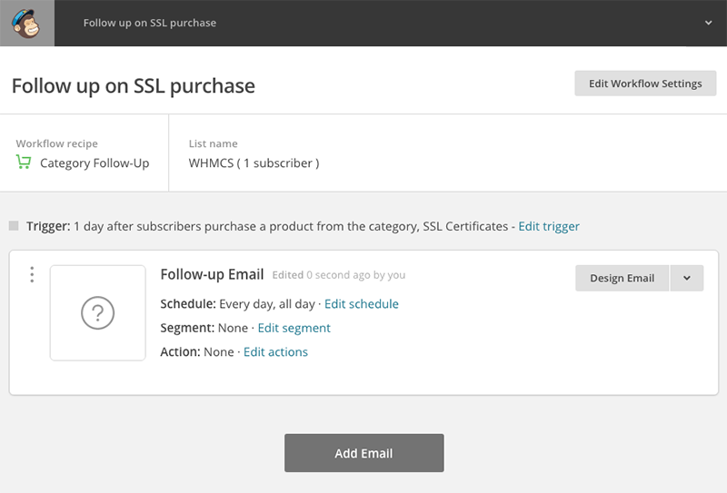Click the Edit segment link
727x493 pixels.
[x=294, y=328]
